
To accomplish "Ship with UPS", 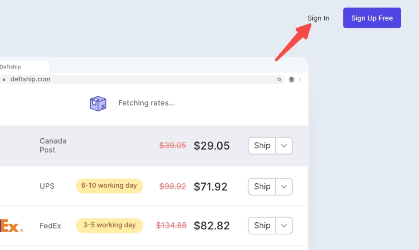I will point(262,187).
